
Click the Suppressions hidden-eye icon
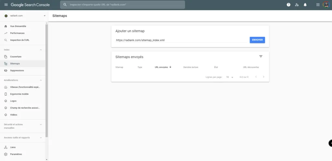tap(6, 70)
